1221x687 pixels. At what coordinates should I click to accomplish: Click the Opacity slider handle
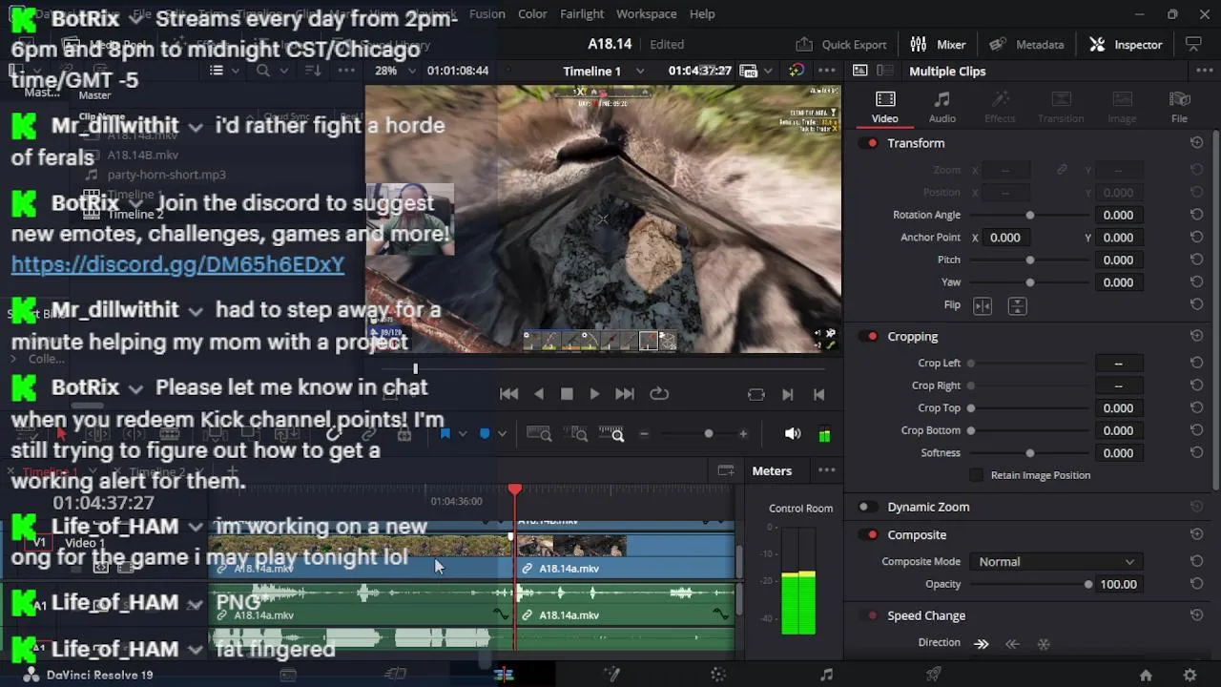(1088, 585)
